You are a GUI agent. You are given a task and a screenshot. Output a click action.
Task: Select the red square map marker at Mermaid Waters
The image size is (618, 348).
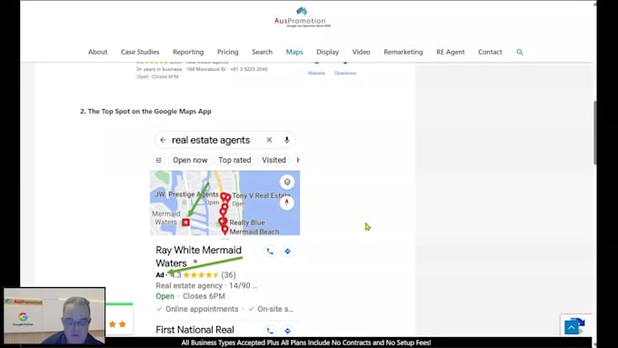(x=185, y=223)
